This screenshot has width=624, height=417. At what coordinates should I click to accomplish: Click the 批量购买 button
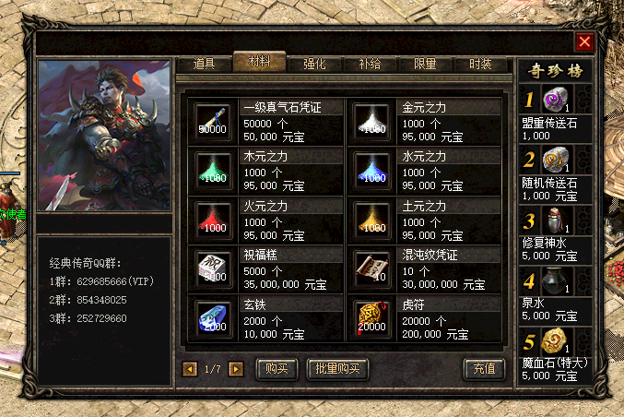pos(337,369)
